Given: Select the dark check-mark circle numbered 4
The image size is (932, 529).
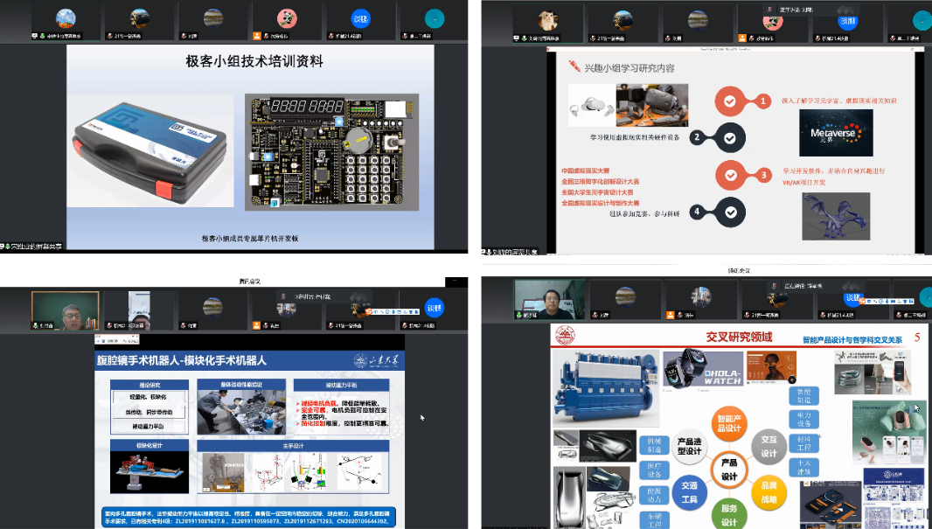Looking at the screenshot, I should tap(730, 212).
